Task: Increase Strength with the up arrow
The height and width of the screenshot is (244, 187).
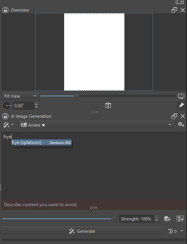Action: click(x=156, y=217)
